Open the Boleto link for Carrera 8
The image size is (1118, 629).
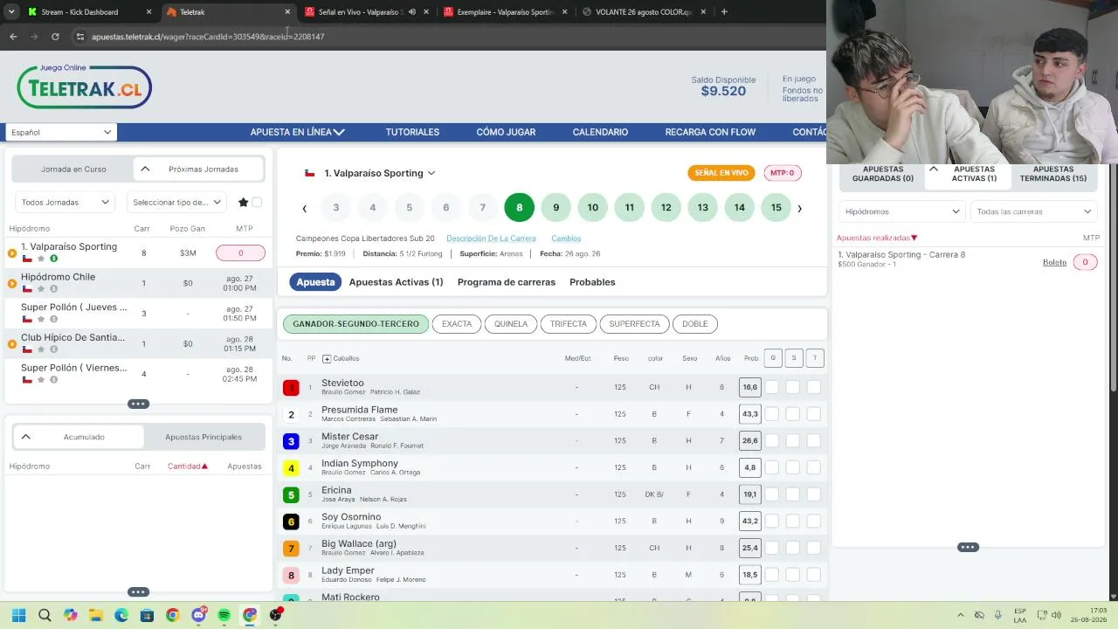tap(1054, 262)
